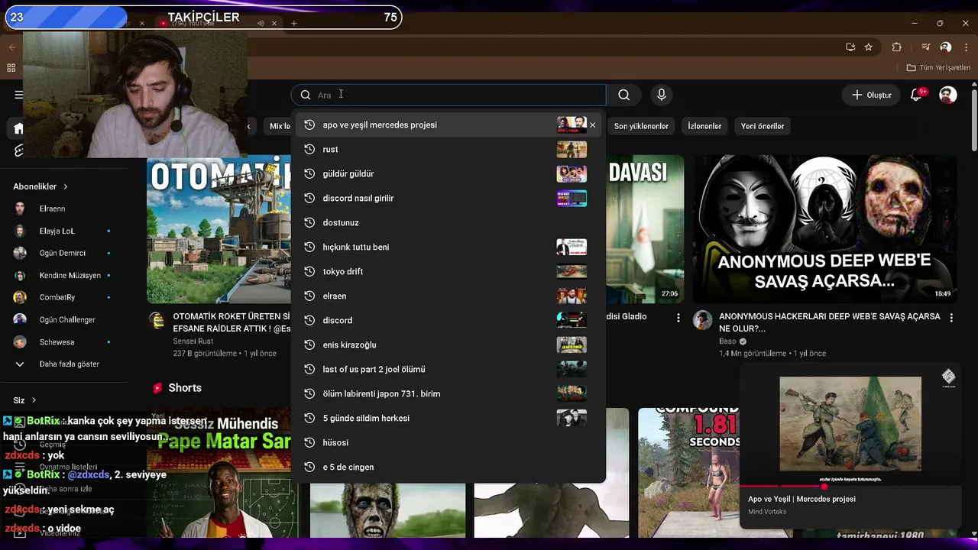Open the Mind Vorteks channel in miniplayer
Screen dimensions: 978x550
tap(767, 512)
